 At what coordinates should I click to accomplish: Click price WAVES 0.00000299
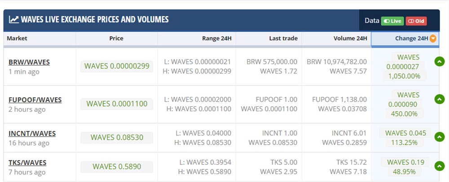(x=117, y=66)
